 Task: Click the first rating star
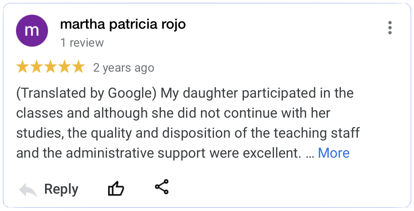pos(23,67)
